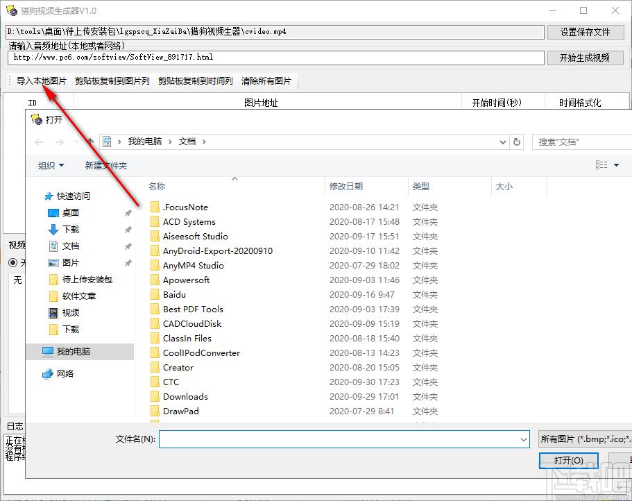The image size is (632, 501).
Task: Select the radio button in main window
Action: [x=13, y=263]
